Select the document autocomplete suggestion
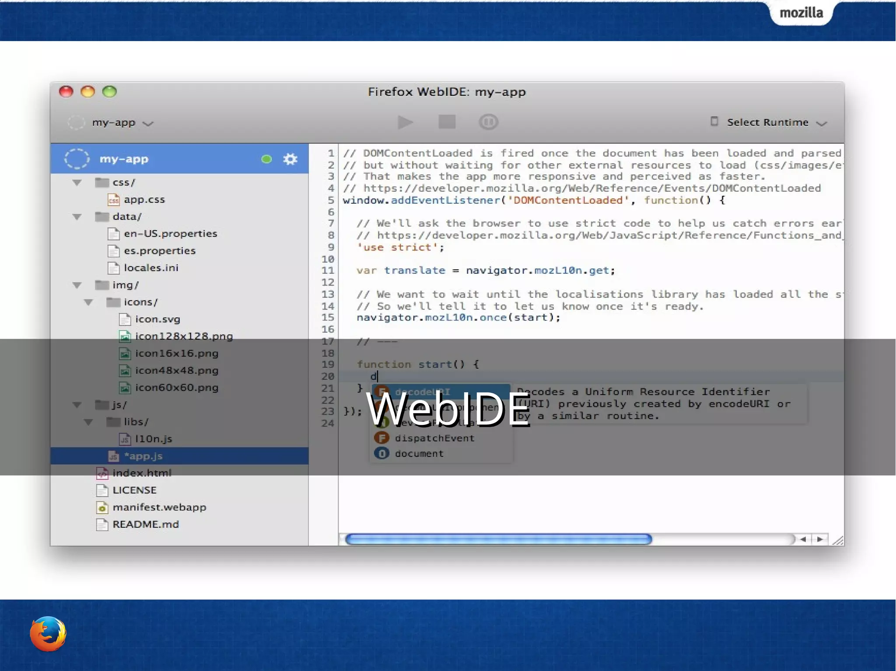 pos(419,454)
